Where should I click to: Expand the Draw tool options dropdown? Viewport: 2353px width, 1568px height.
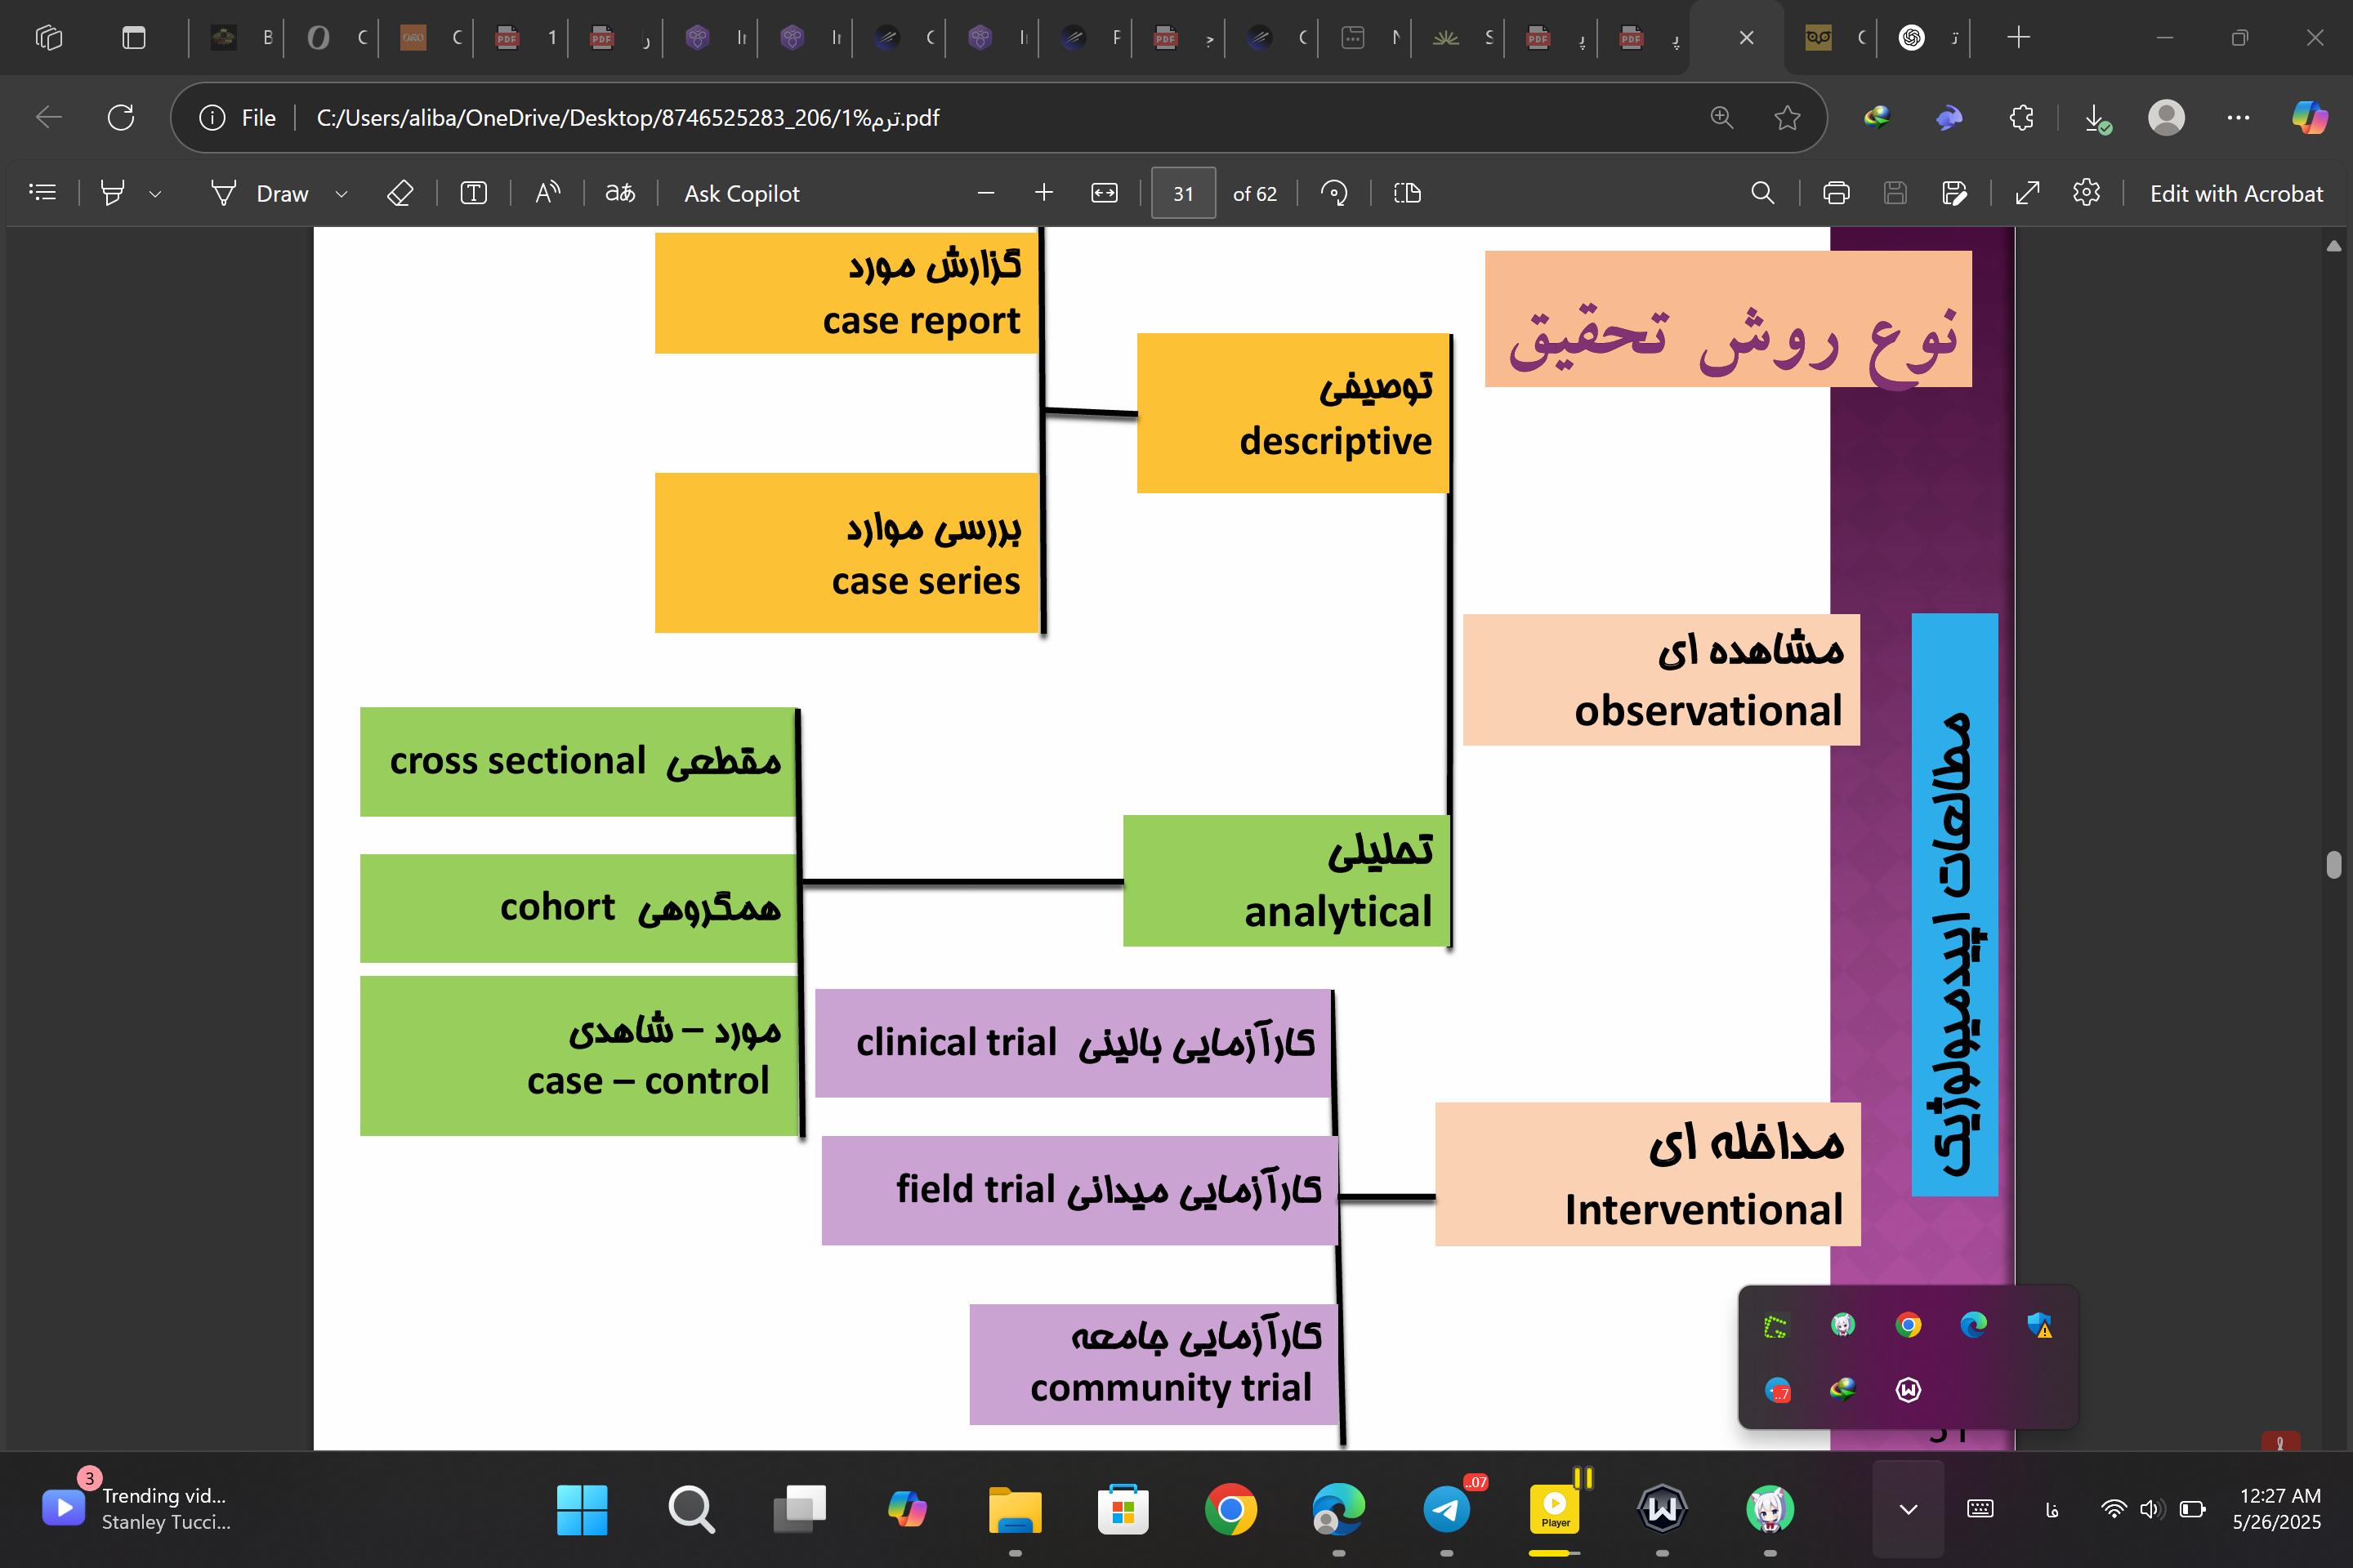click(x=342, y=194)
